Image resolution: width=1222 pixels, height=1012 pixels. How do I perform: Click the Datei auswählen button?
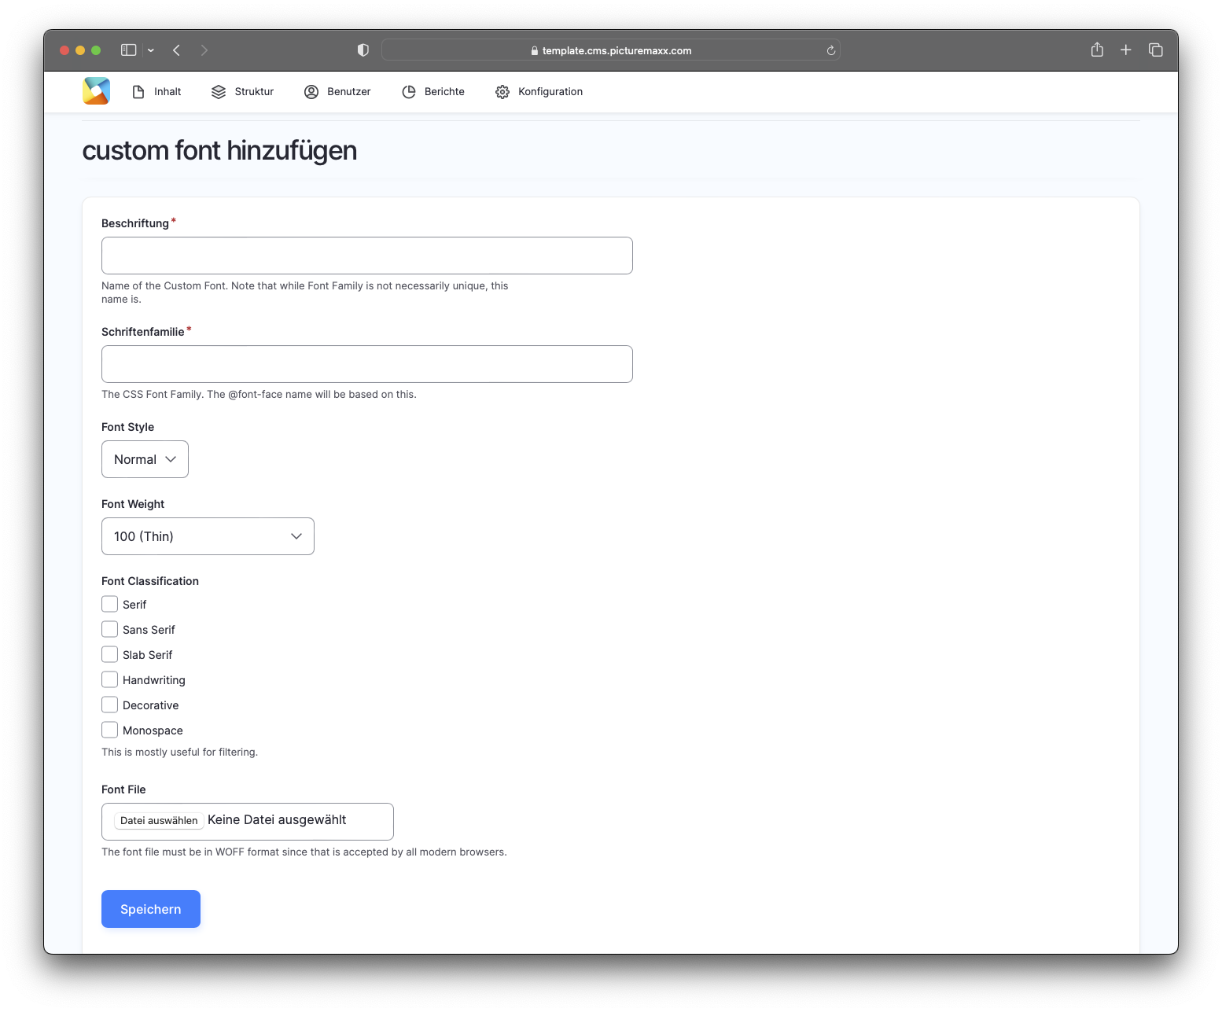point(159,821)
